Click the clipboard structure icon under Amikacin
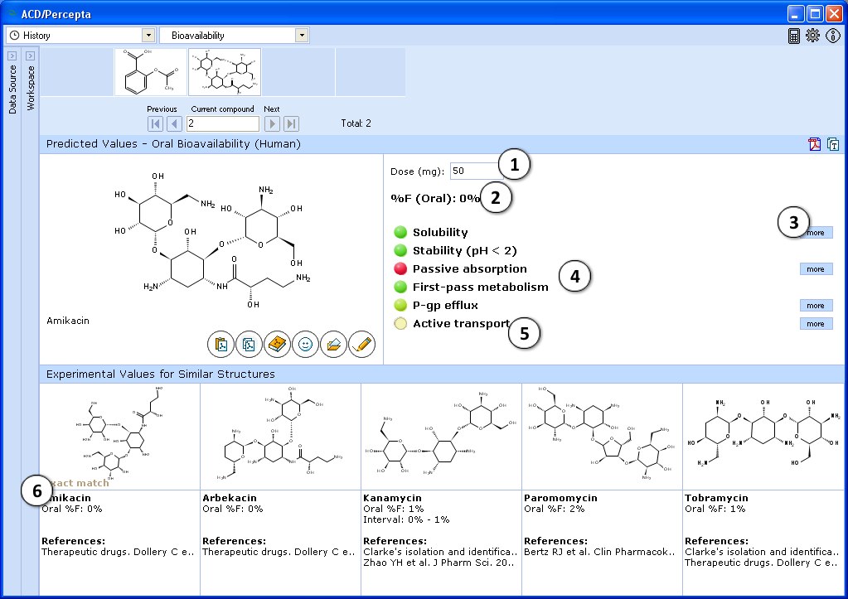 pos(221,344)
